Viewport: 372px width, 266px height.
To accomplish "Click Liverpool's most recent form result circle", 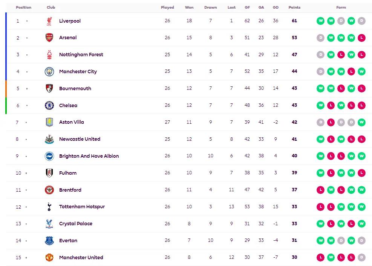I will (x=361, y=21).
